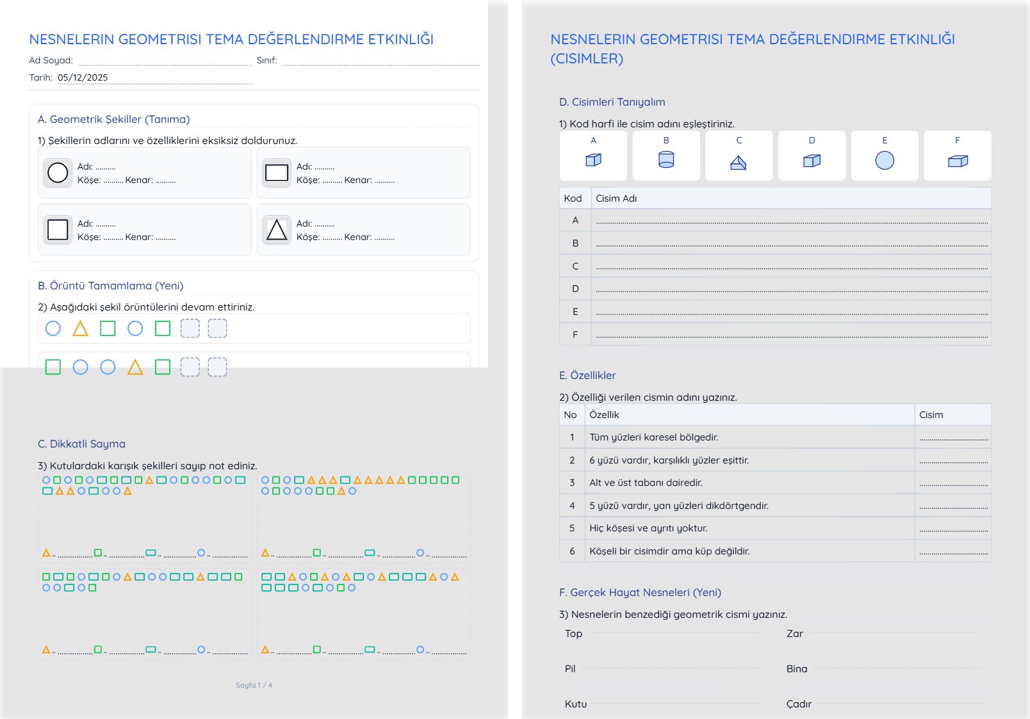1030x719 pixels.
Task: Click first dashed empty box in first pattern row
Action: [x=190, y=328]
